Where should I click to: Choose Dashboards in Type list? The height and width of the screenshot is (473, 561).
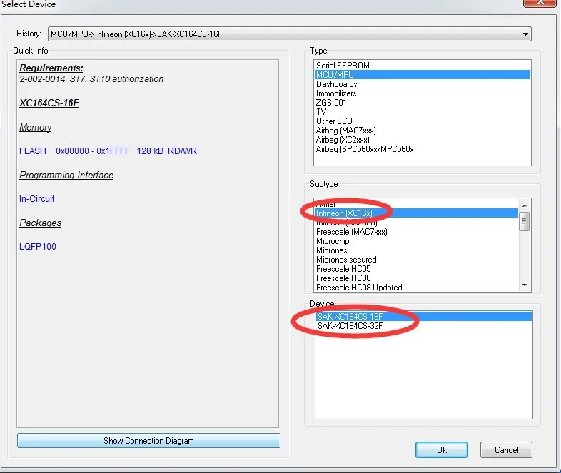(423, 84)
